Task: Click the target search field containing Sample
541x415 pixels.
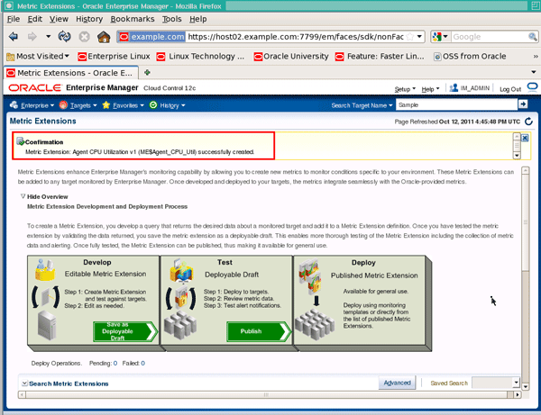Action: [457, 104]
